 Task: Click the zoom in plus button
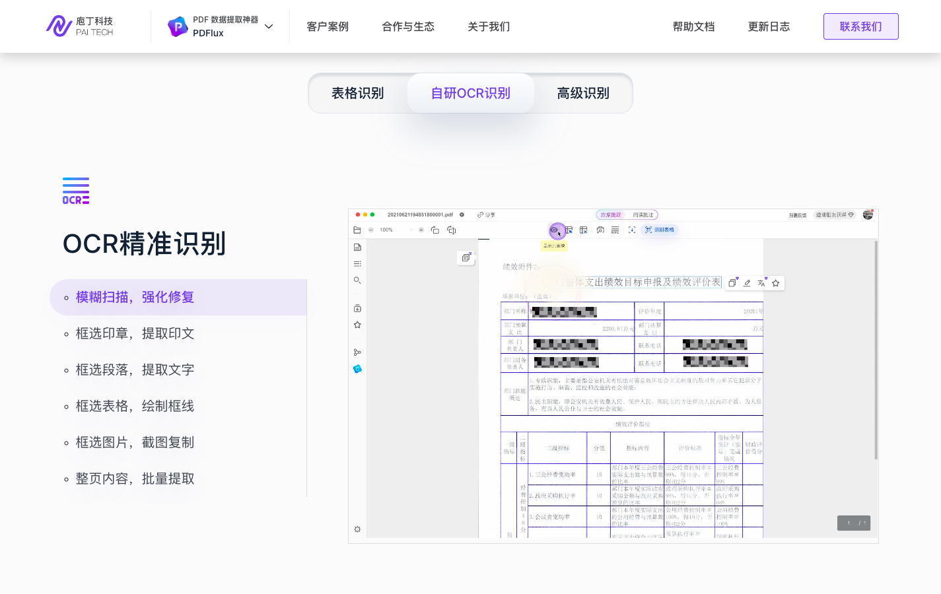pyautogui.click(x=421, y=230)
